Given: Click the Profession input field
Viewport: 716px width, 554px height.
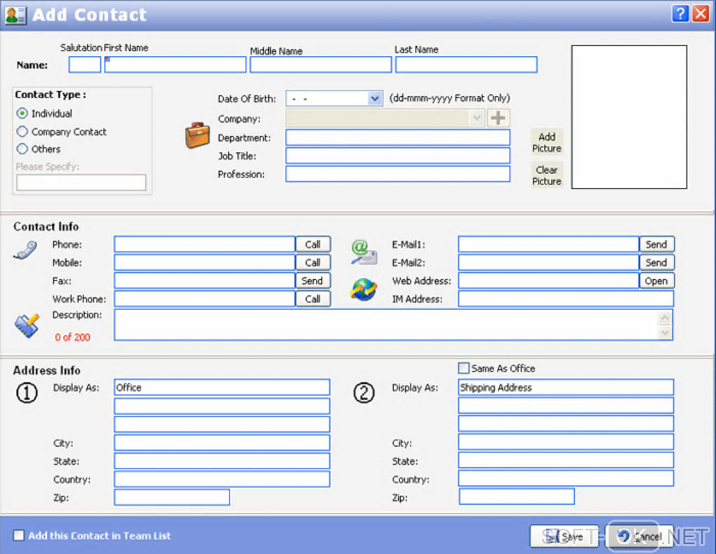Looking at the screenshot, I should [398, 174].
